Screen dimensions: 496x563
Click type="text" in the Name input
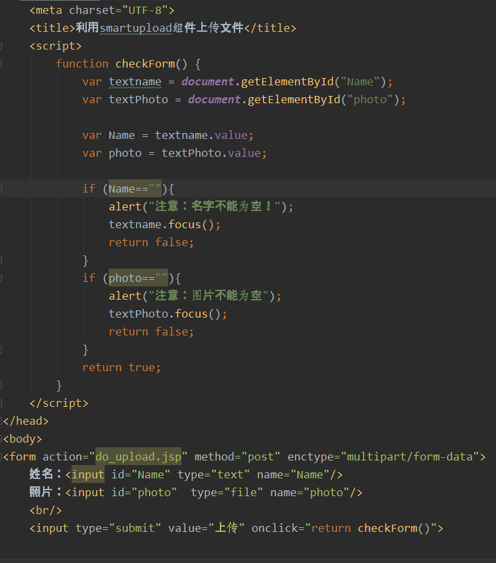point(213,474)
